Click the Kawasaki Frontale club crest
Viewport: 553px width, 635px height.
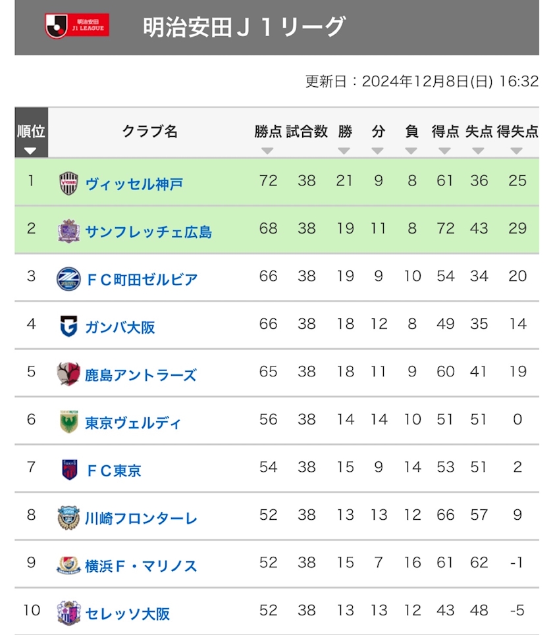(x=68, y=518)
